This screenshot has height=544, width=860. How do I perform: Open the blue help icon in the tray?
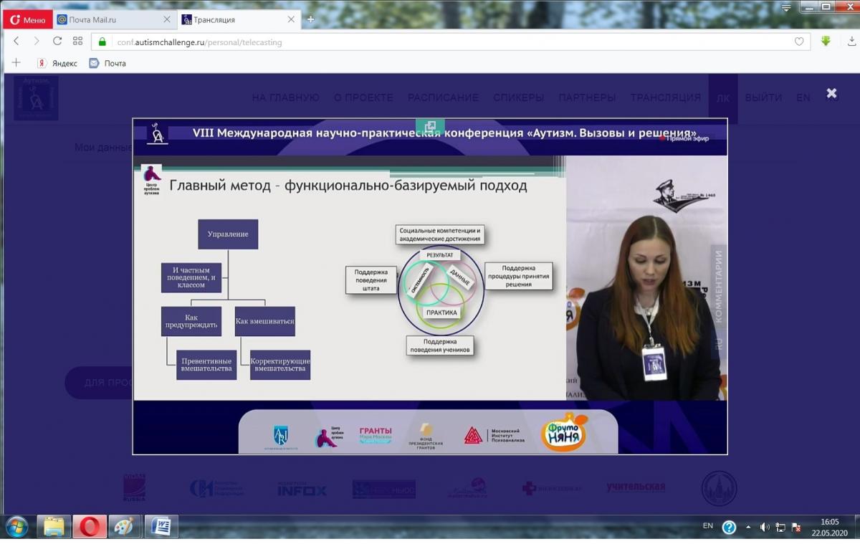[729, 528]
